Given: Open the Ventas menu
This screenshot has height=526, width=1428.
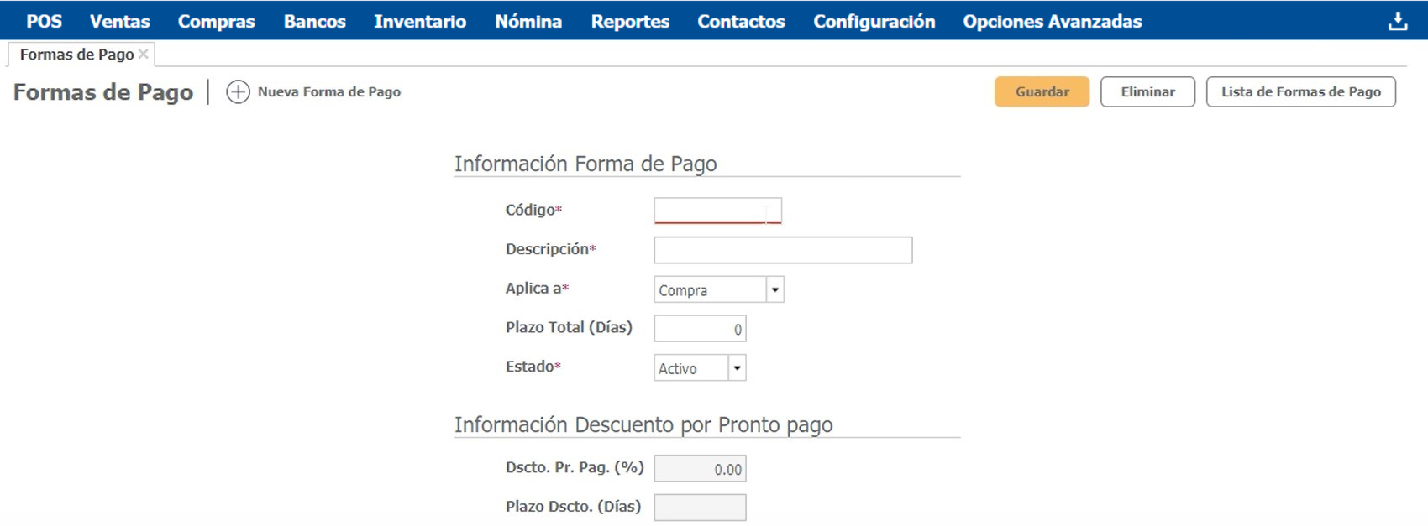Looking at the screenshot, I should click(x=120, y=21).
